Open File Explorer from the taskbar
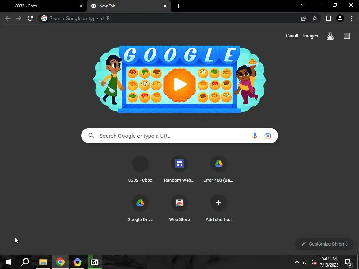This screenshot has height=269, width=359. (43, 262)
